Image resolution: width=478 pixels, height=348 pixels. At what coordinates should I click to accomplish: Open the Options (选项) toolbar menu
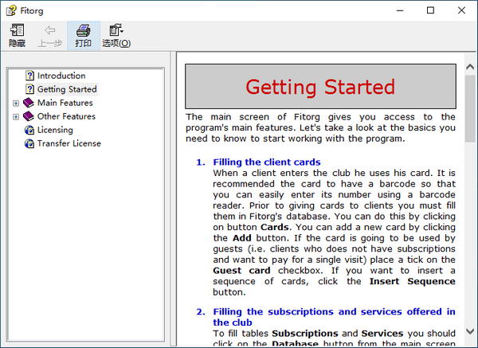tap(116, 31)
